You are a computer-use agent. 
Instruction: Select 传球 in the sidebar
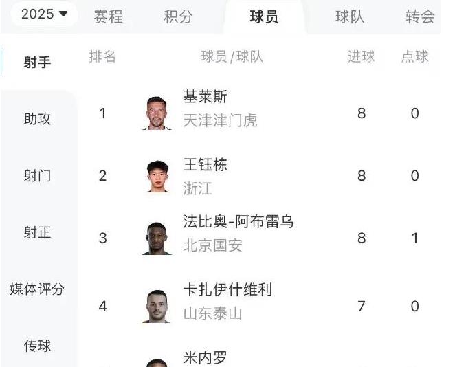coord(37,346)
